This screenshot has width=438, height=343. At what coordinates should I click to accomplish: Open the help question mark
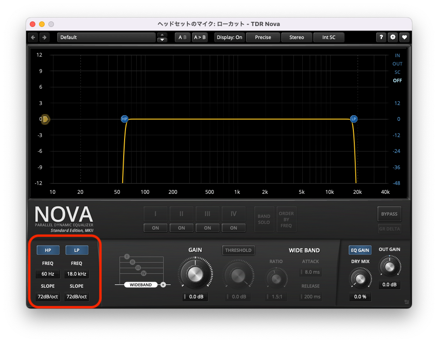381,37
